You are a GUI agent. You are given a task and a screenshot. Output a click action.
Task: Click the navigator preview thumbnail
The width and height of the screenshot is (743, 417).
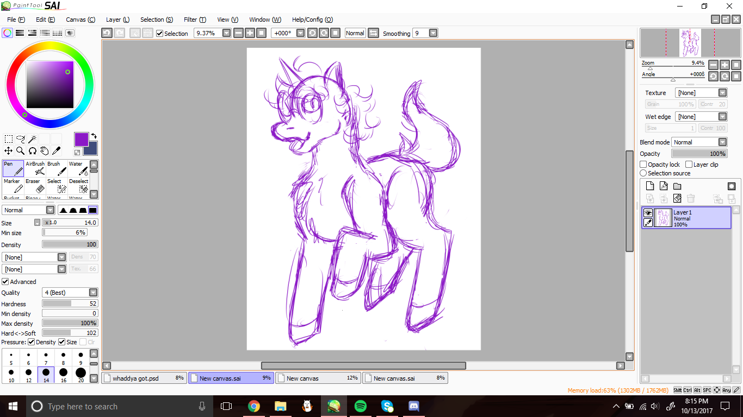pyautogui.click(x=690, y=43)
